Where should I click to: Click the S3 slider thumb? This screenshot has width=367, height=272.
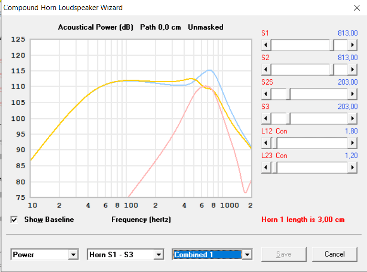[x=288, y=119]
